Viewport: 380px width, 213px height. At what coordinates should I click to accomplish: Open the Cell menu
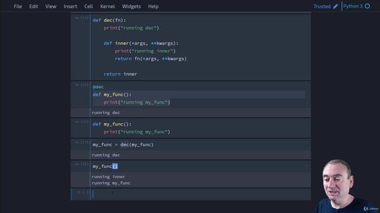click(88, 7)
